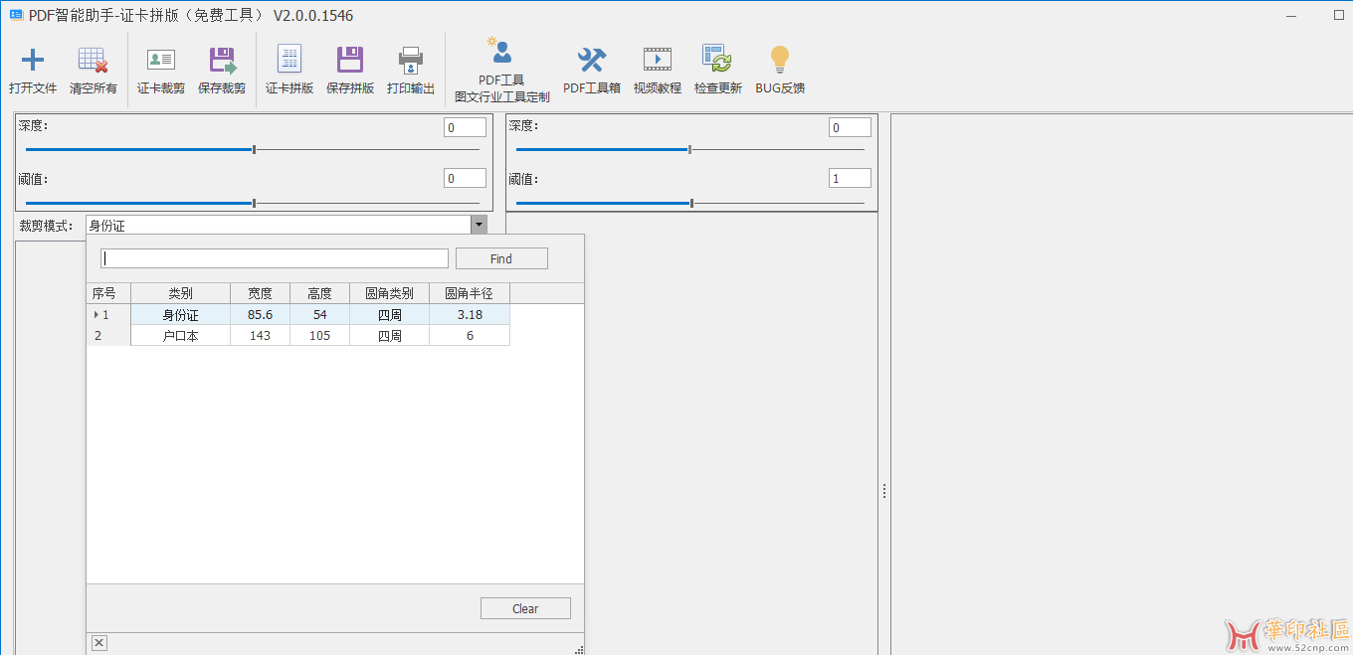Click 四周 cell in 户口本 row
This screenshot has width=1353, height=655.
(389, 335)
